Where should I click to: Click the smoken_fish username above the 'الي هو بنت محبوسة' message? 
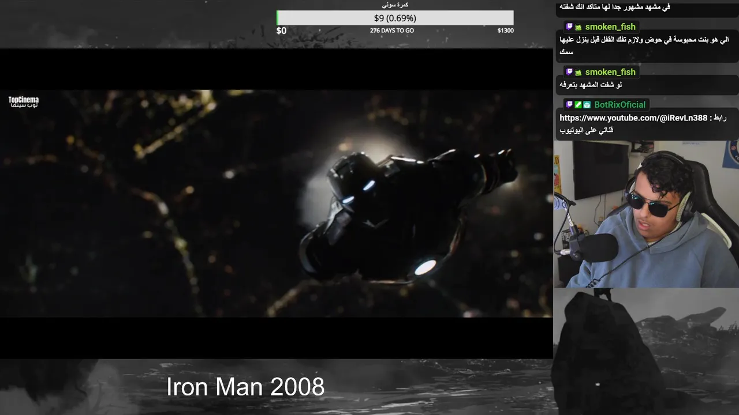(x=610, y=27)
